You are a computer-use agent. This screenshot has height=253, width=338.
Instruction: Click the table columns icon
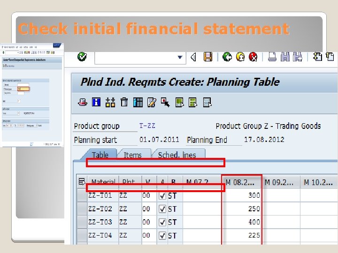point(138,102)
